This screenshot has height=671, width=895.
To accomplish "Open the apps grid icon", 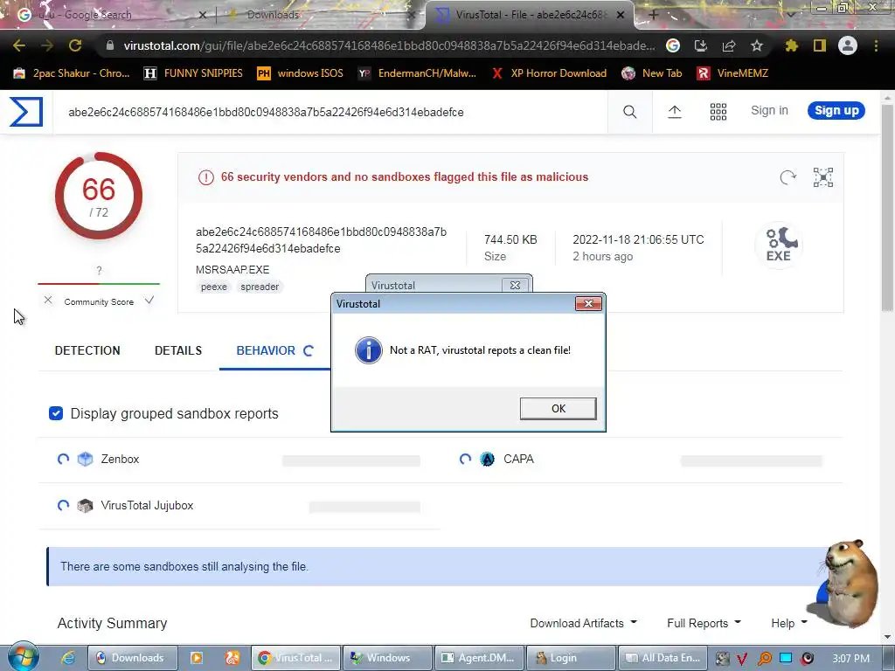I will pos(718,112).
